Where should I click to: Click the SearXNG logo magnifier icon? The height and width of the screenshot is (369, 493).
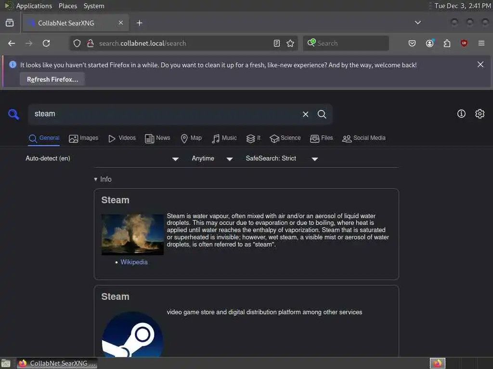point(13,114)
